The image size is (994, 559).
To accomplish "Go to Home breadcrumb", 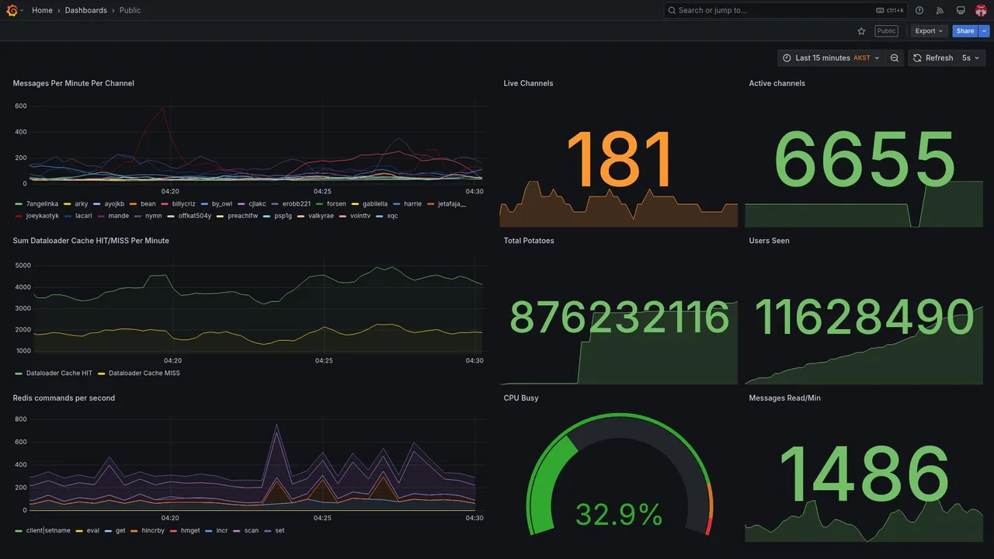I will tap(42, 10).
